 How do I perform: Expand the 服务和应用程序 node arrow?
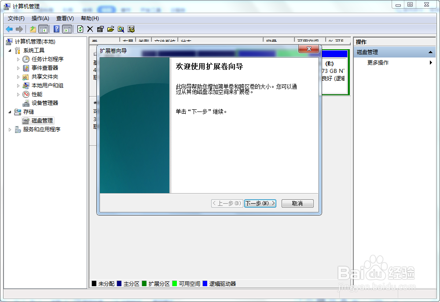pos(10,129)
